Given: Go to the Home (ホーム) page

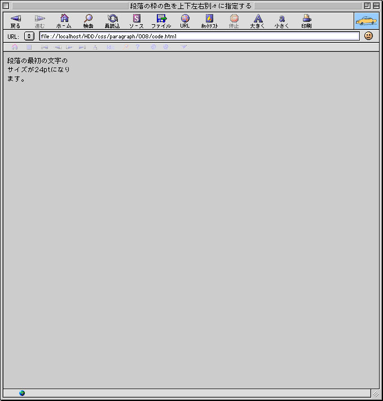Looking at the screenshot, I should (64, 21).
